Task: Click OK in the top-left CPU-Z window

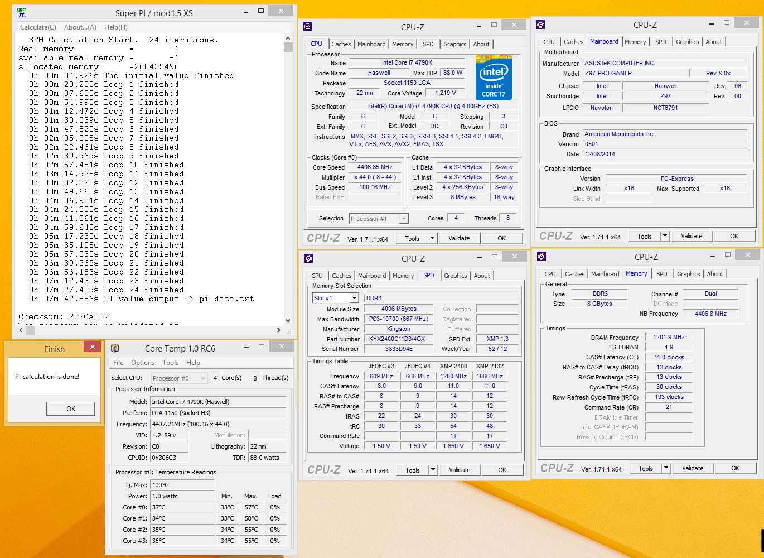Action: (x=502, y=238)
